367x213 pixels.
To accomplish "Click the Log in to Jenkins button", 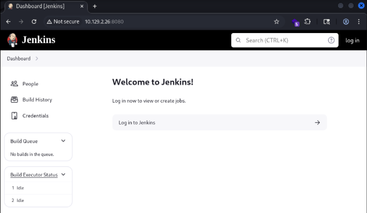I will [220, 122].
